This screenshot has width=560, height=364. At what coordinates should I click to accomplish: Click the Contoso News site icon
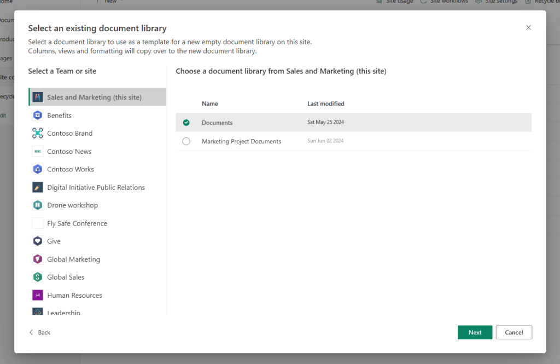tap(38, 151)
